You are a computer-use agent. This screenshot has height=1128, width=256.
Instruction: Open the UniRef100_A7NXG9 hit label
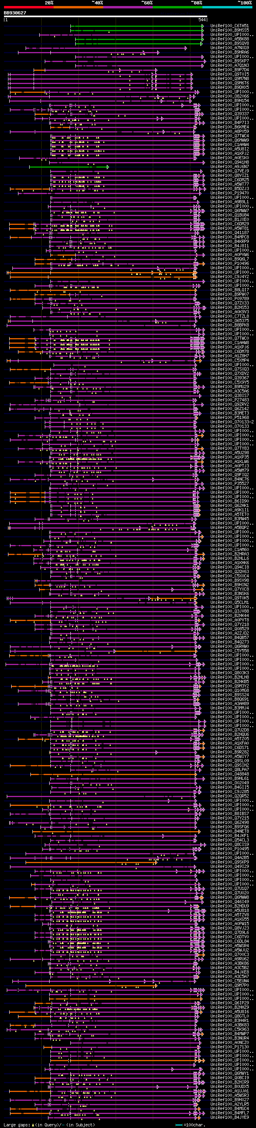[230, 48]
